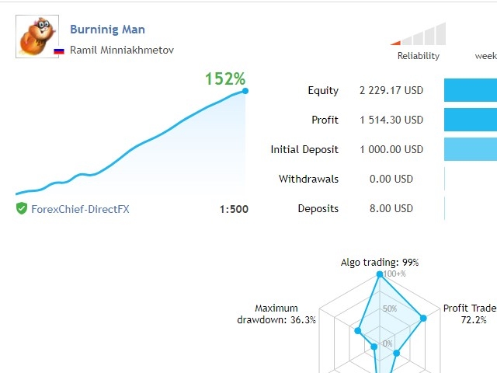This screenshot has height=373, width=497.
Task: Click the green verified shield icon
Action: tap(22, 208)
